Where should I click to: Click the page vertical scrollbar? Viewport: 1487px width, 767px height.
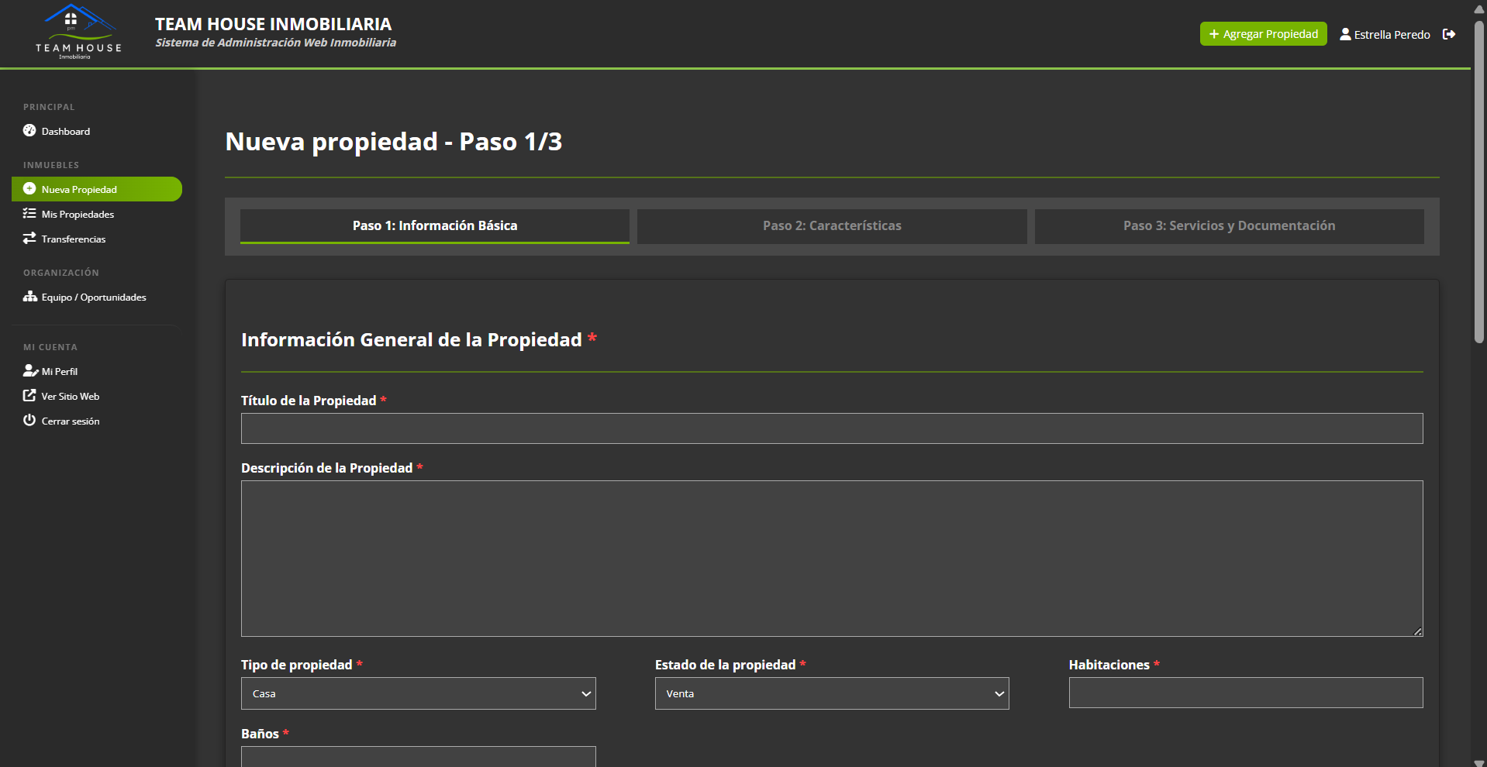pos(1479,182)
